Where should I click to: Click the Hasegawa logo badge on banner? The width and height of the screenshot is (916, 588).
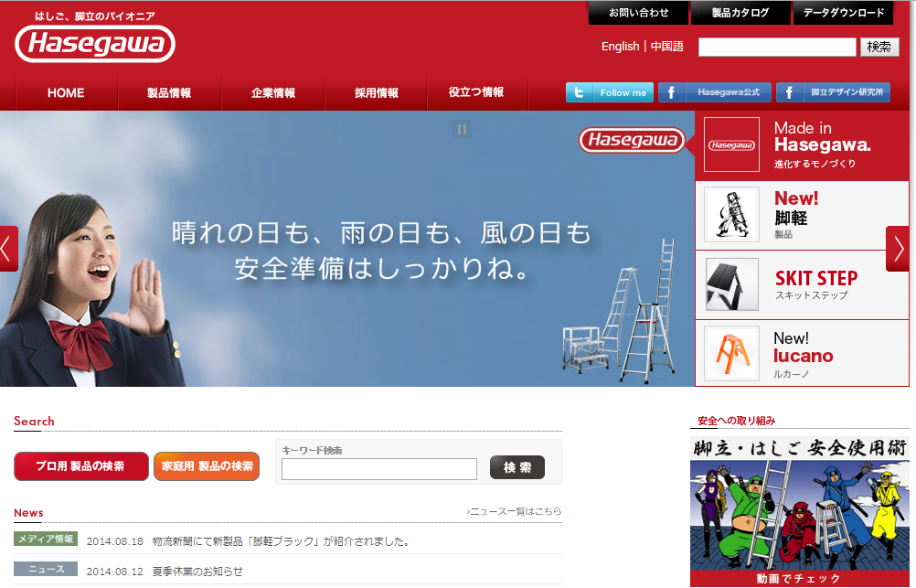pos(632,140)
